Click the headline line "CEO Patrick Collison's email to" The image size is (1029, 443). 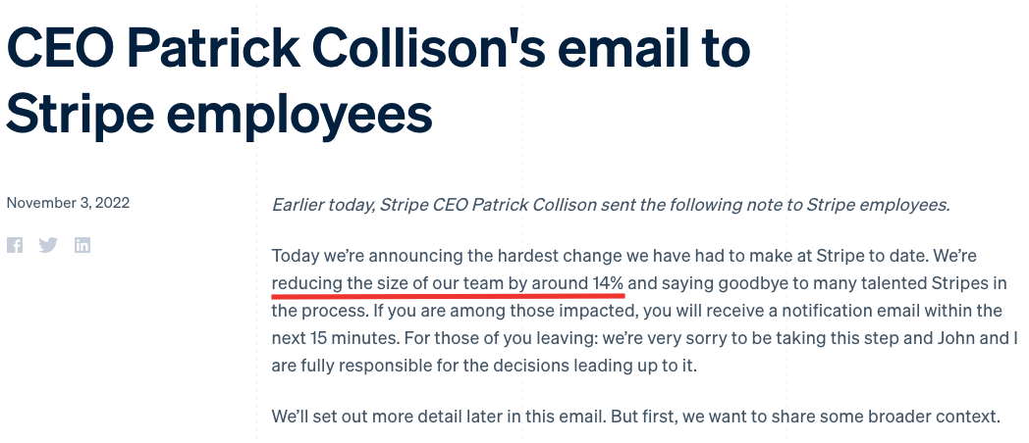coord(378,49)
